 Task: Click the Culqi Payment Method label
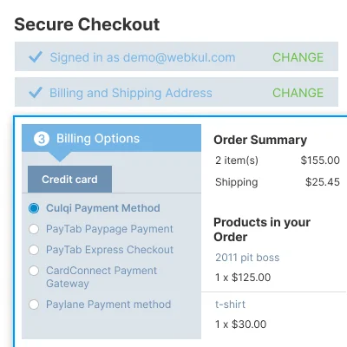point(103,208)
